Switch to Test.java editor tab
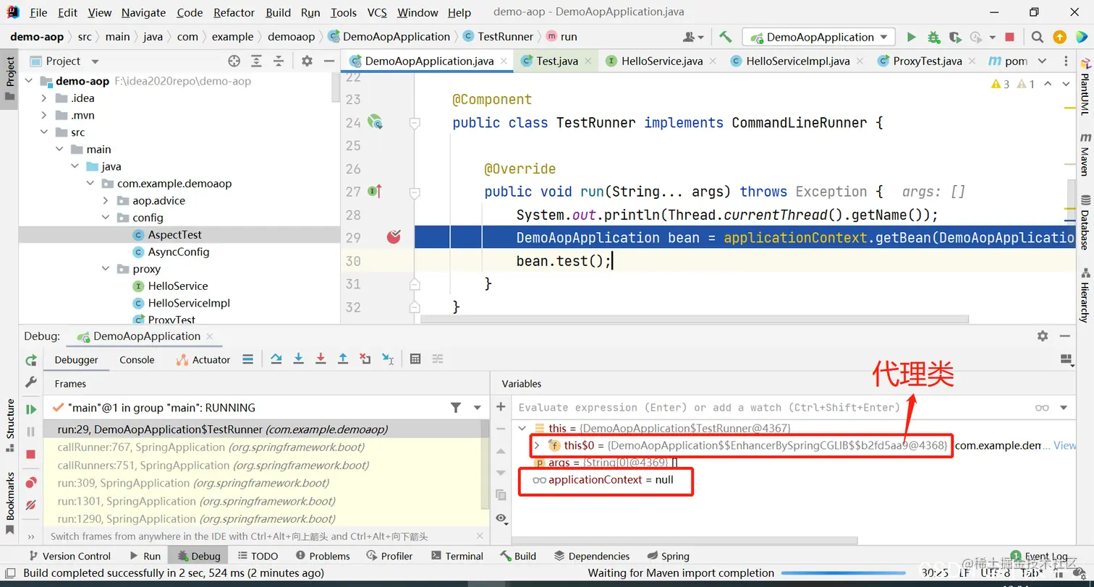1094x587 pixels. coord(556,61)
